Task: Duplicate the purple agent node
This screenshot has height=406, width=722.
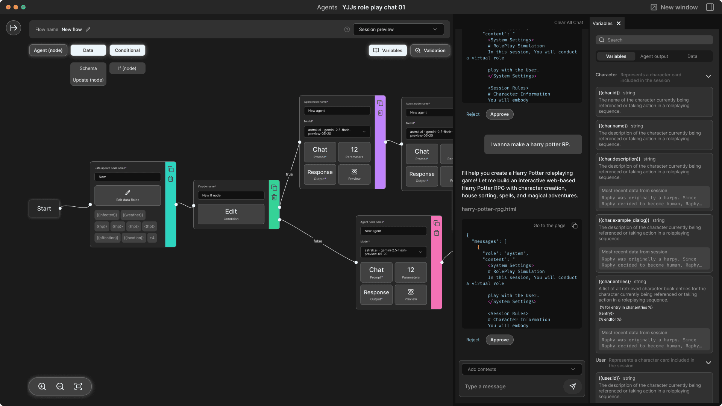Action: click(380, 103)
